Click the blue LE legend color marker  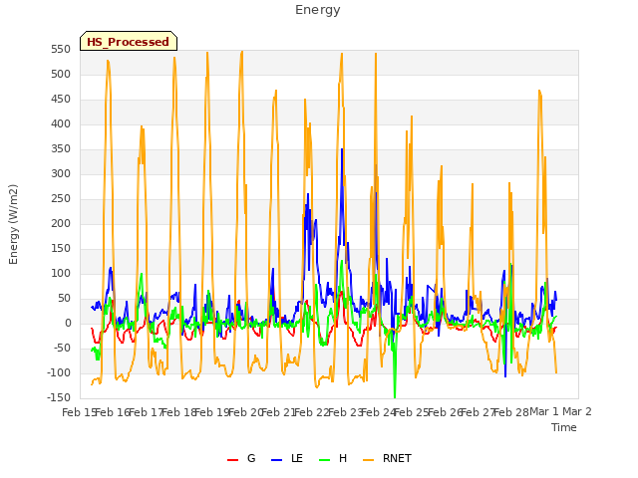point(277,460)
